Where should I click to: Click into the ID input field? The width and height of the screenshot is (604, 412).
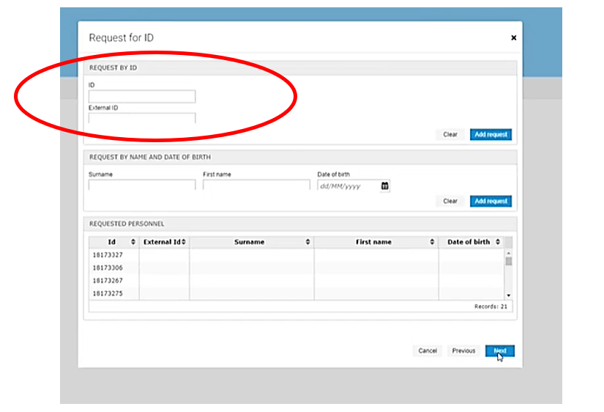pos(142,97)
